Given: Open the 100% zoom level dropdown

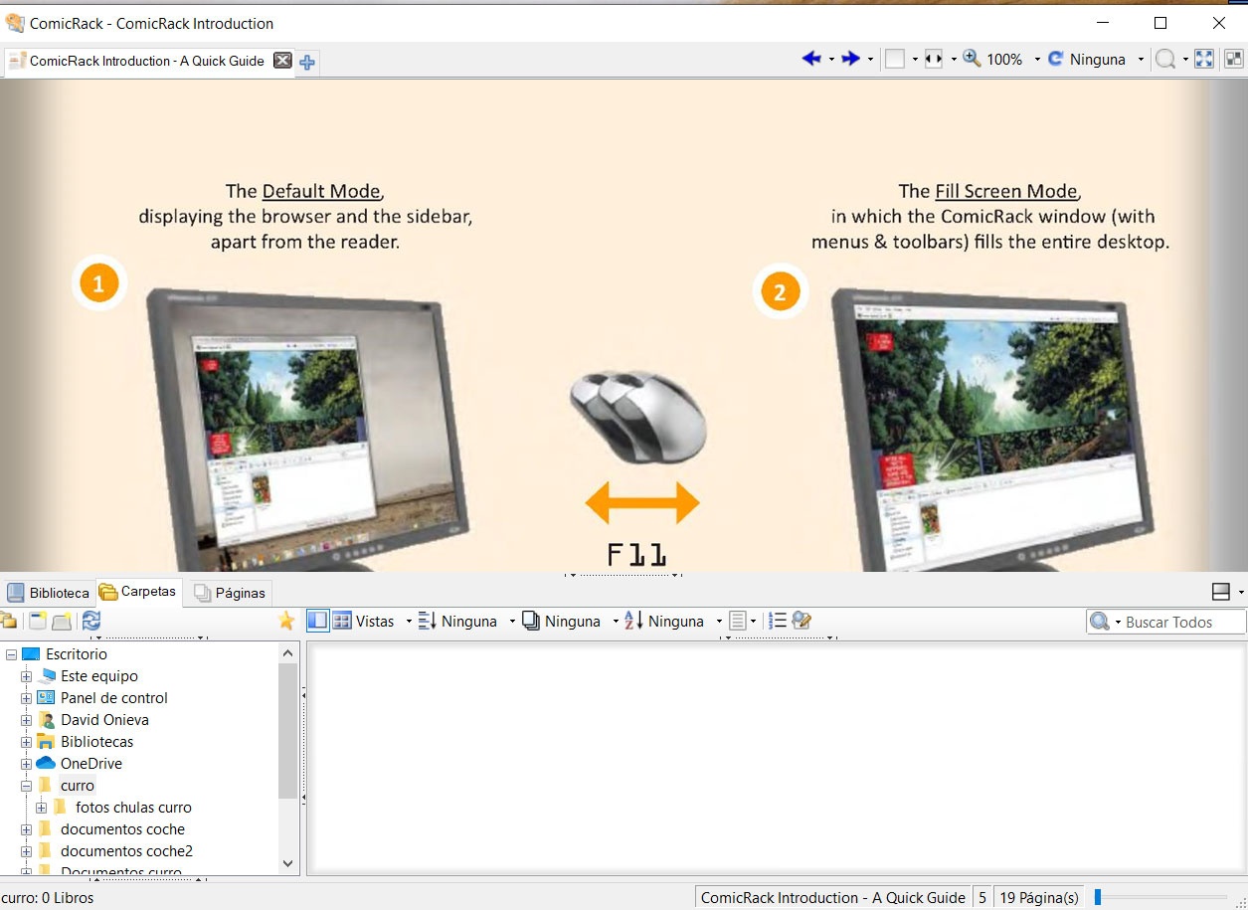Looking at the screenshot, I should pos(1037,60).
